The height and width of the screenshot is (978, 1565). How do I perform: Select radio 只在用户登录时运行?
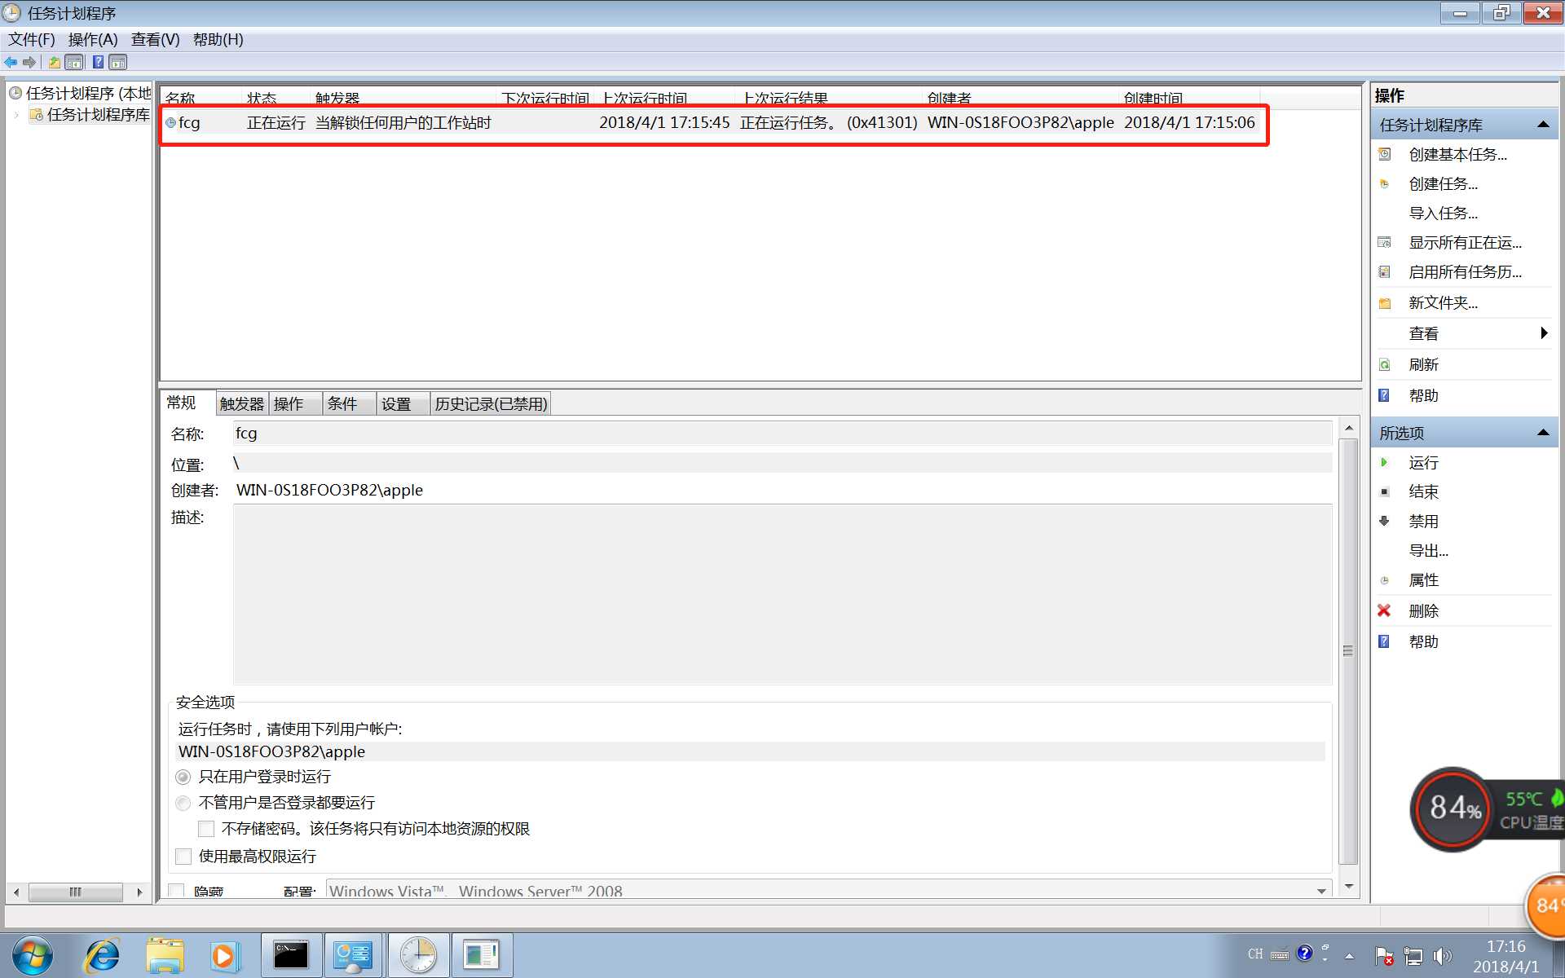coord(183,777)
